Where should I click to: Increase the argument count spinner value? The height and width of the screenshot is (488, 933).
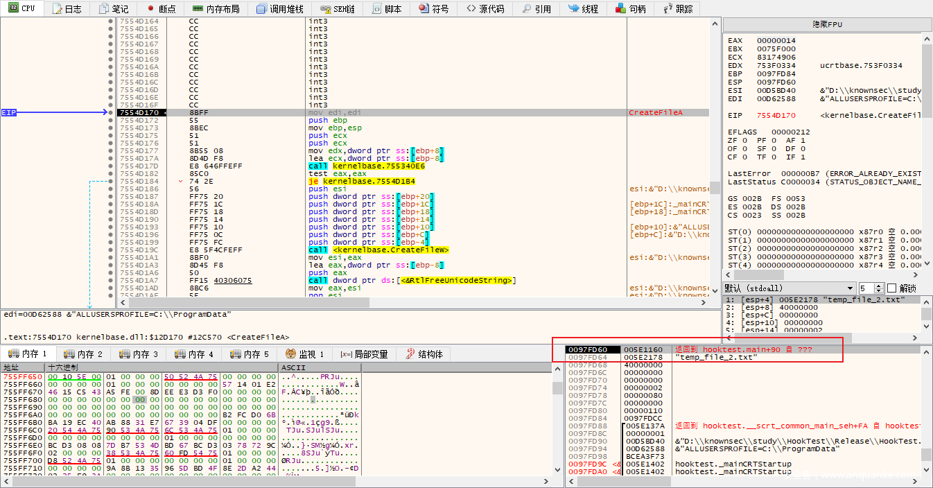(x=880, y=286)
